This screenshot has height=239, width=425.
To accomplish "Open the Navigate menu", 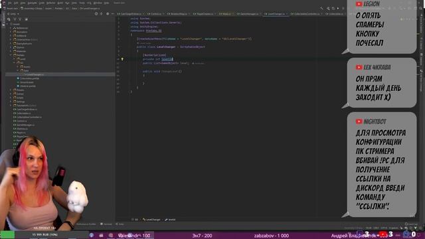I will pyautogui.click(x=33, y=3).
